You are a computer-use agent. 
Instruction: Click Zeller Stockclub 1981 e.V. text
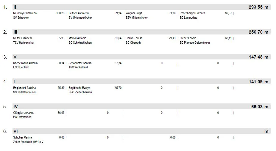pos(29,142)
